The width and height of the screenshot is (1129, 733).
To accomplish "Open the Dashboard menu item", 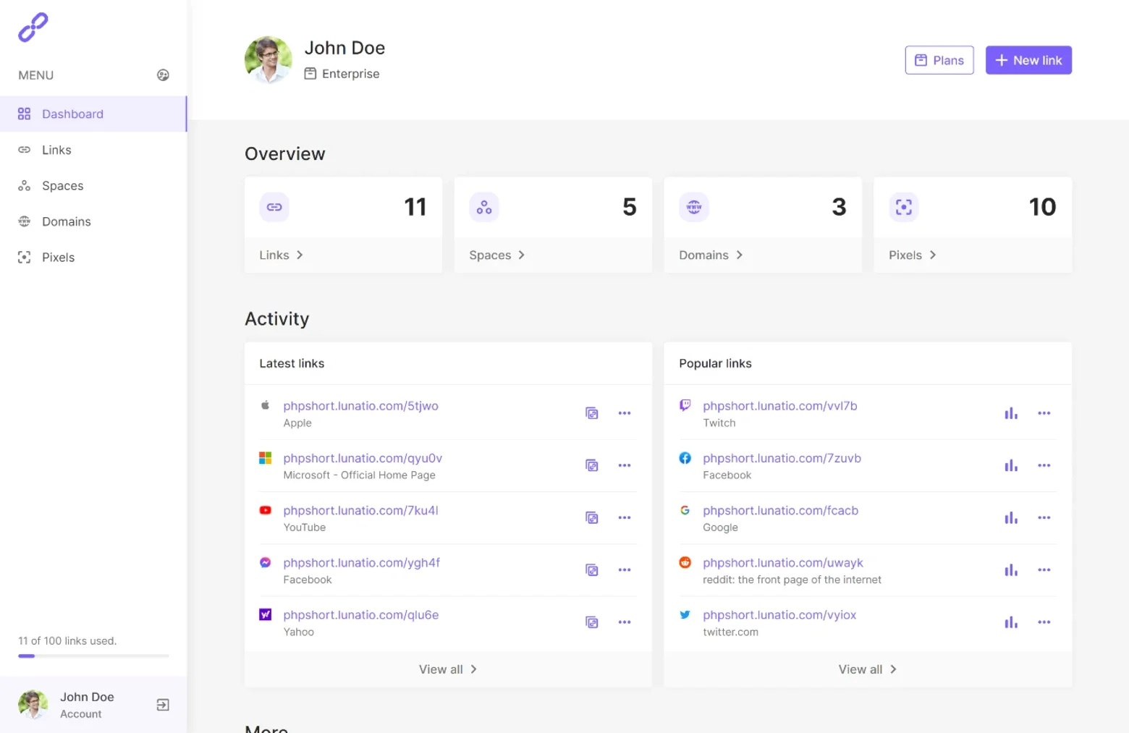I will tap(93, 114).
